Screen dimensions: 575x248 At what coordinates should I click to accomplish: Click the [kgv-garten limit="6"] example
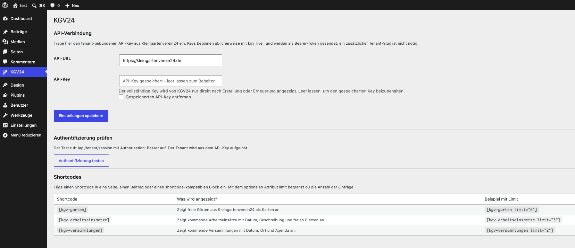coord(512,210)
